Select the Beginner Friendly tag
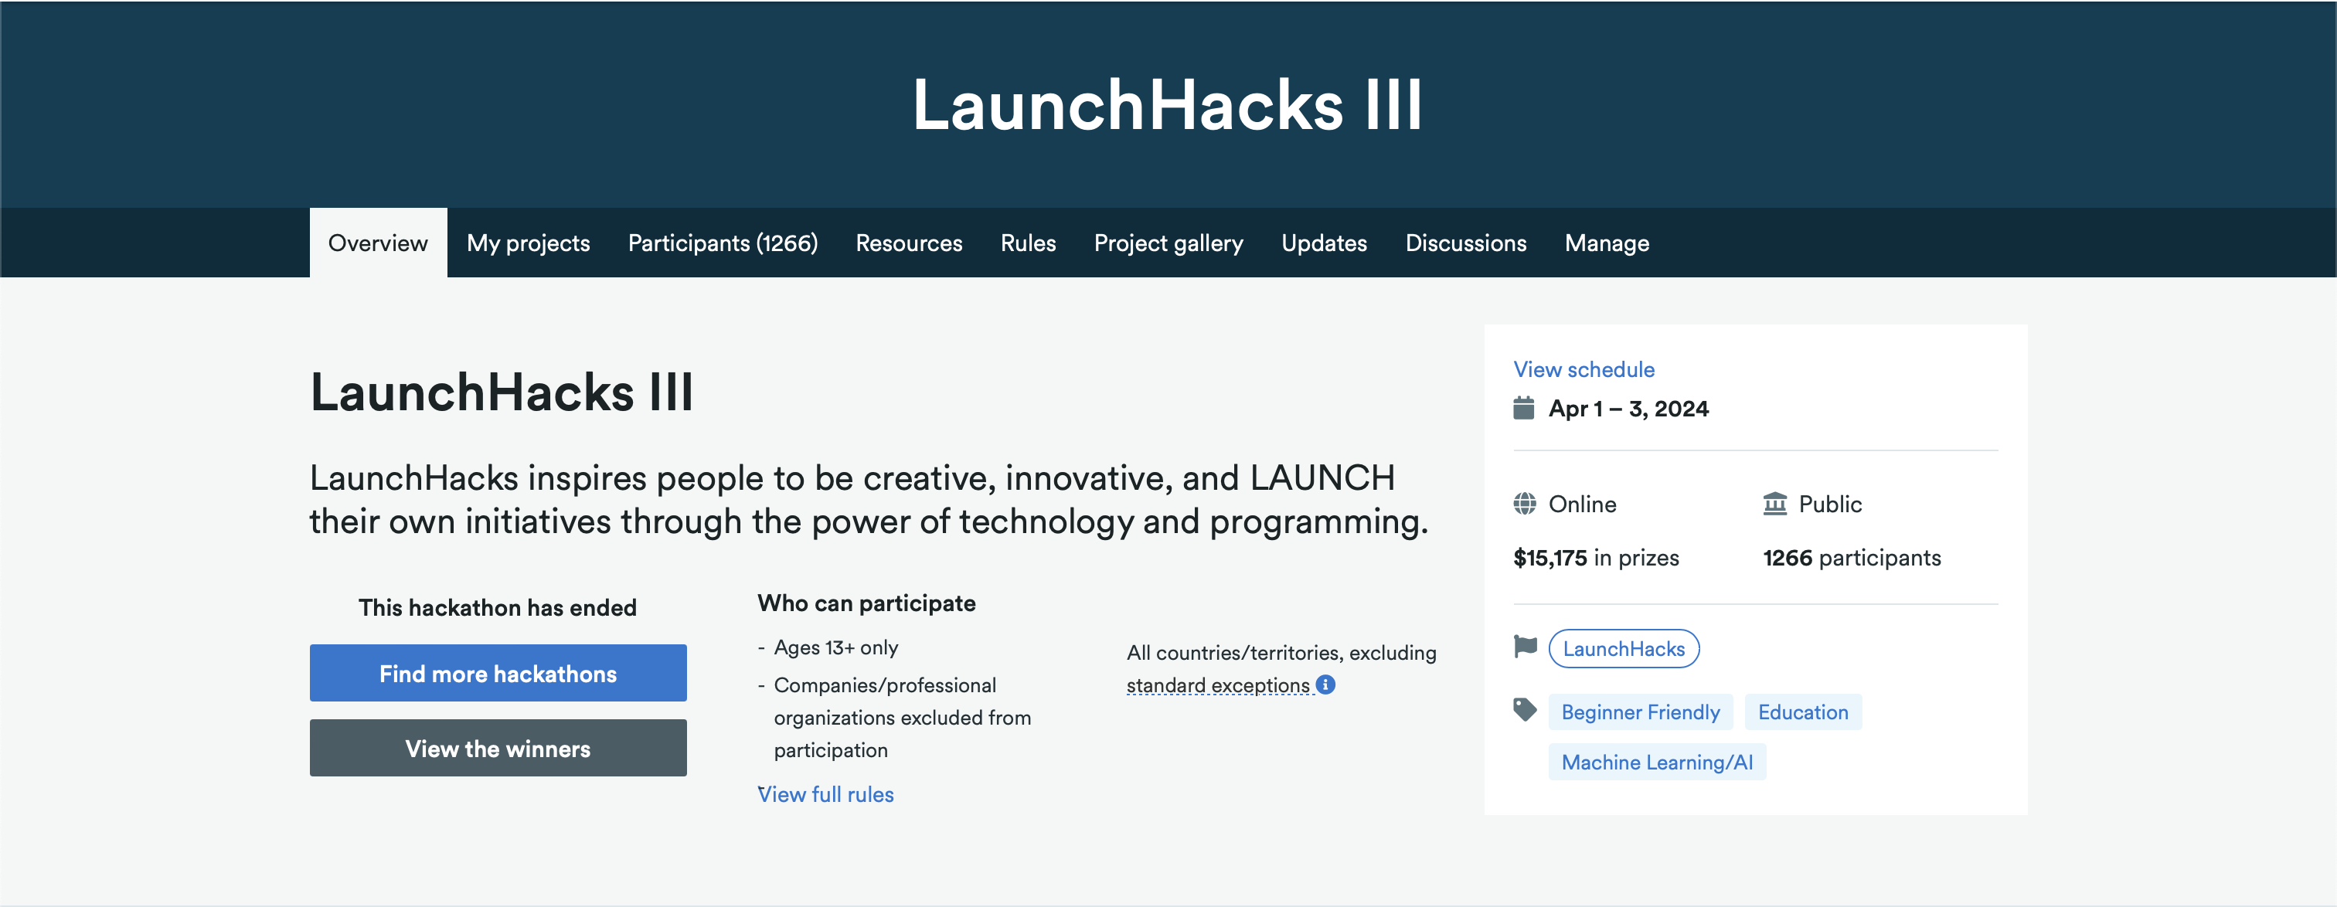Image resolution: width=2337 pixels, height=907 pixels. point(1640,712)
